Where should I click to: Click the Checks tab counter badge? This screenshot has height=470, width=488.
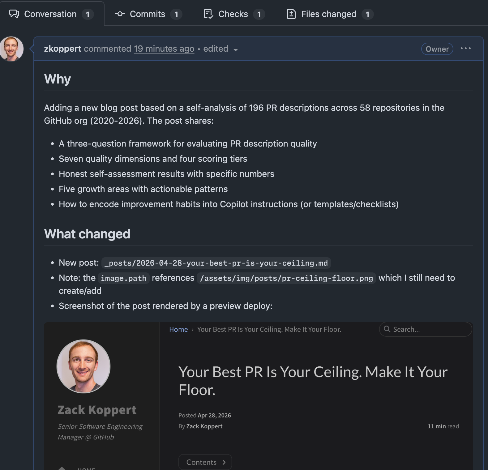click(259, 14)
